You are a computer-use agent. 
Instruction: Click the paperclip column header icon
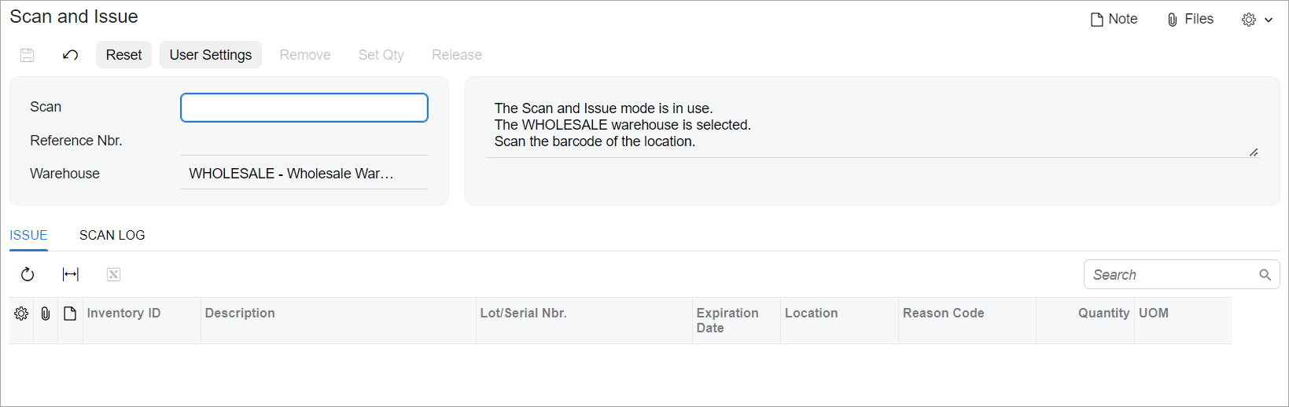(46, 313)
